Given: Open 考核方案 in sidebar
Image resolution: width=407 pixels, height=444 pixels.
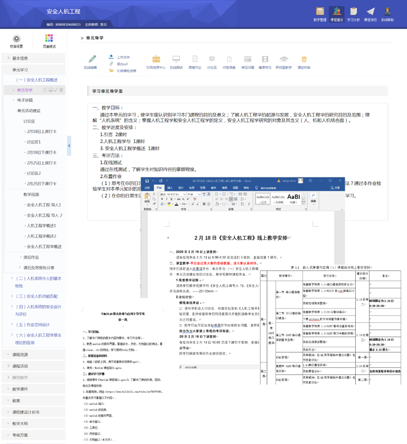Looking at the screenshot, I should pyautogui.click(x=20, y=435).
